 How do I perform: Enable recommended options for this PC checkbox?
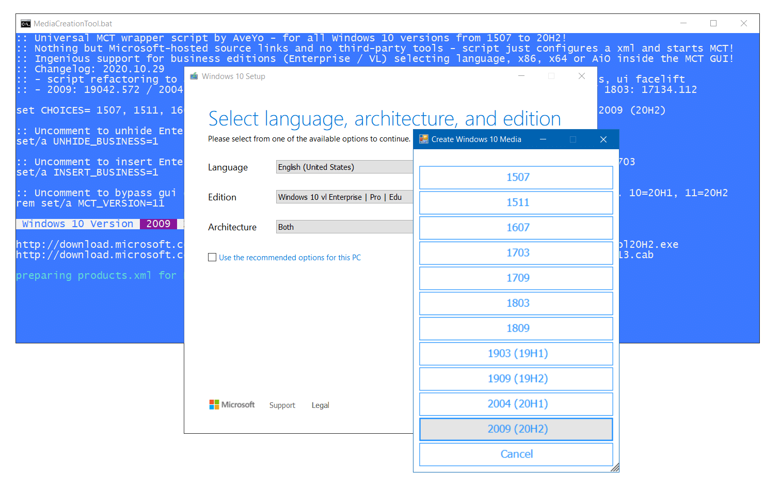click(x=212, y=257)
